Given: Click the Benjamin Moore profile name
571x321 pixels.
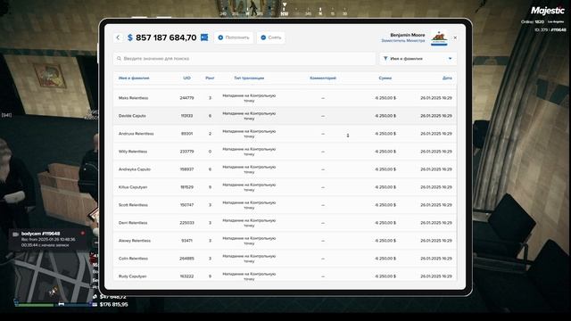Looking at the screenshot, I should pos(408,35).
